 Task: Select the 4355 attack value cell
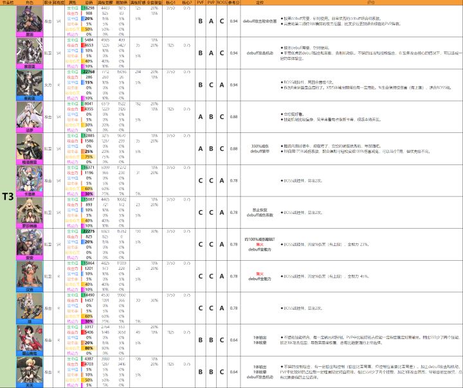coord(89,109)
